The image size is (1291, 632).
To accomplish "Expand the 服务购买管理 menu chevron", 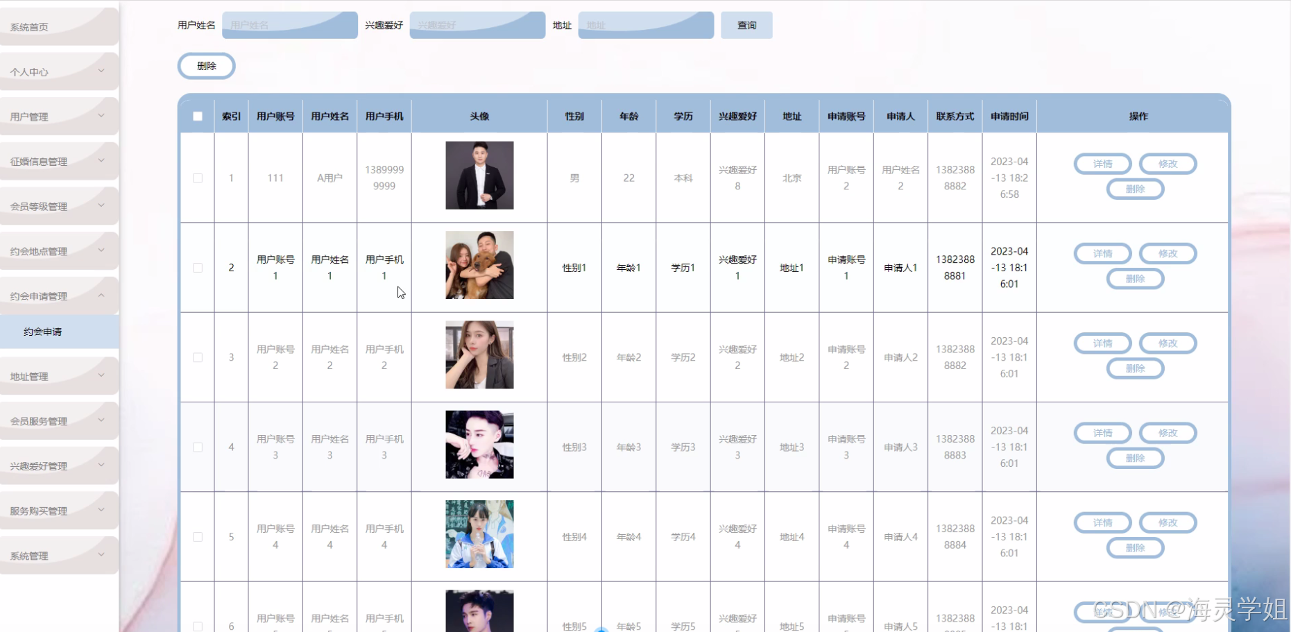I will pos(101,510).
